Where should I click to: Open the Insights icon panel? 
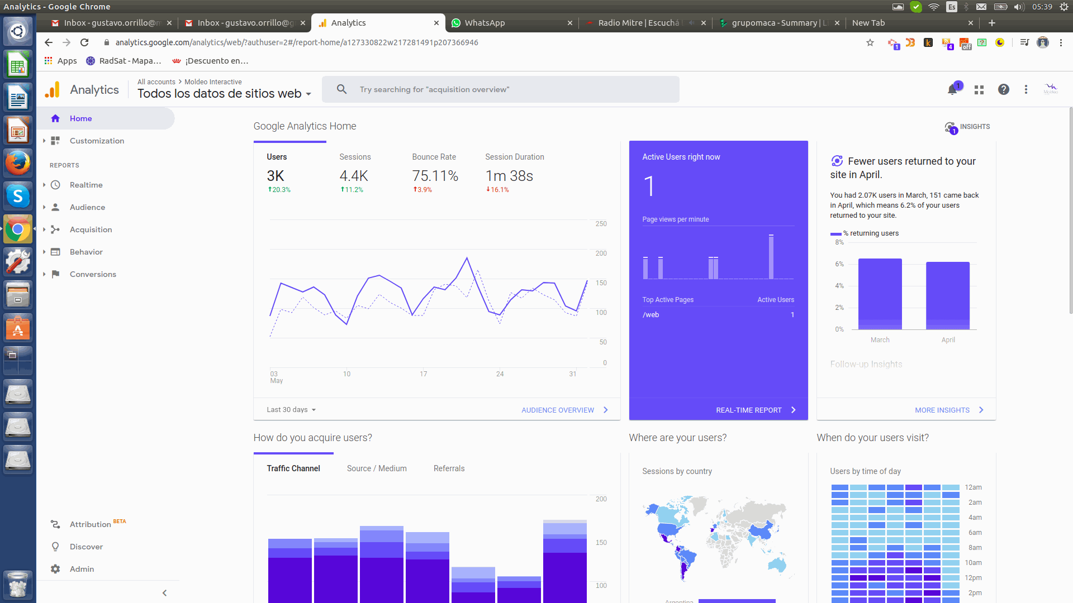coord(951,127)
